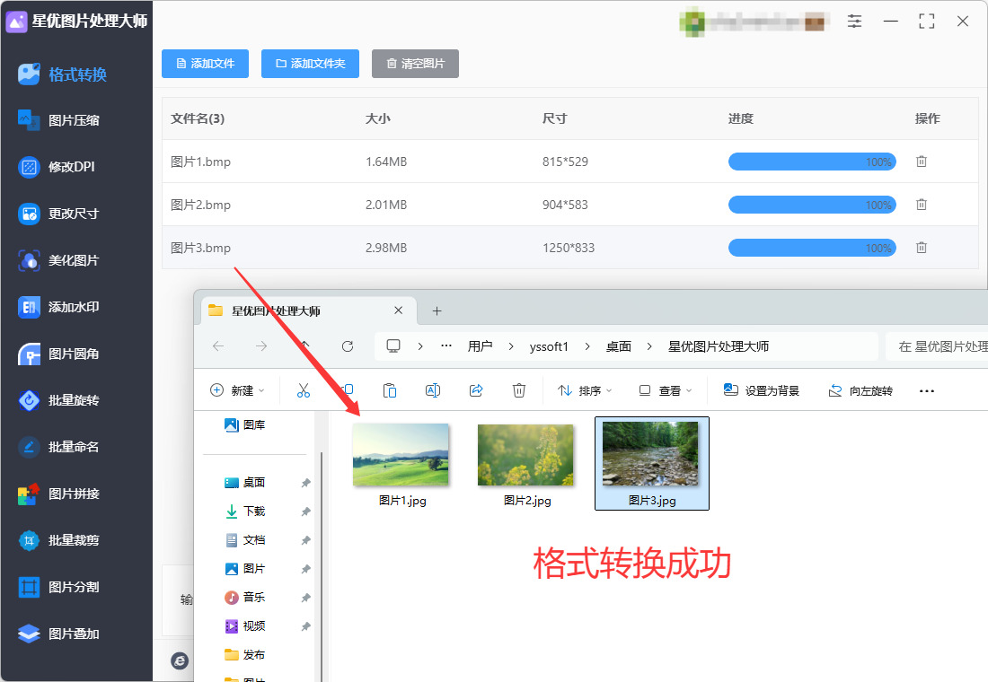
Task: Click the 图片分割 image split icon
Action: coord(29,587)
